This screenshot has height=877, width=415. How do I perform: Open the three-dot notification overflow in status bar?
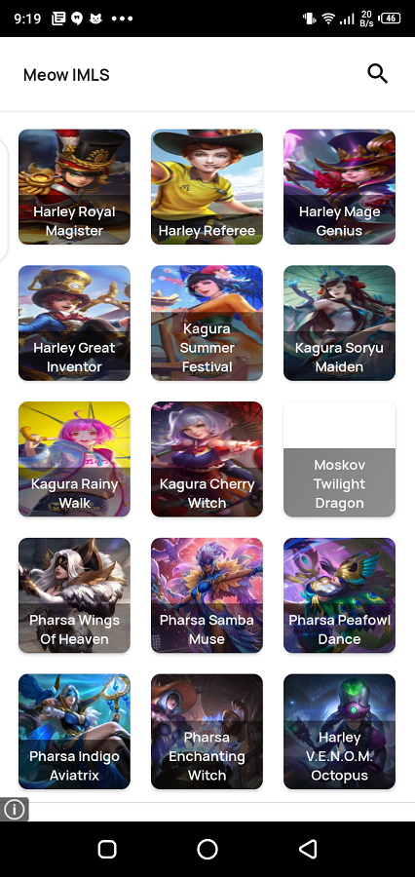pyautogui.click(x=123, y=19)
